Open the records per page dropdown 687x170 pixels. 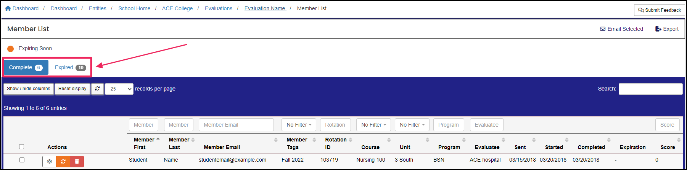tap(119, 89)
